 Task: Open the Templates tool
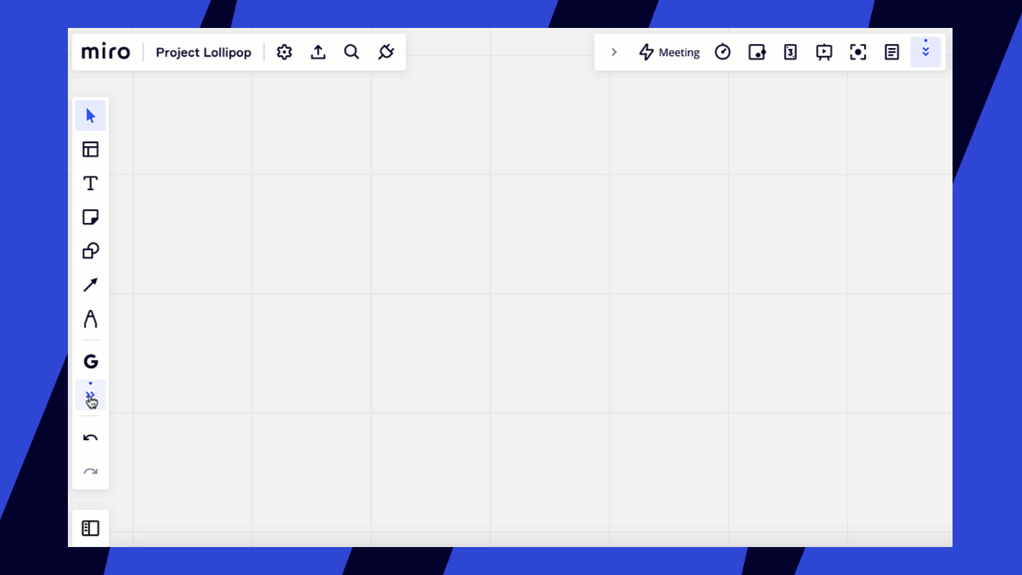click(90, 149)
